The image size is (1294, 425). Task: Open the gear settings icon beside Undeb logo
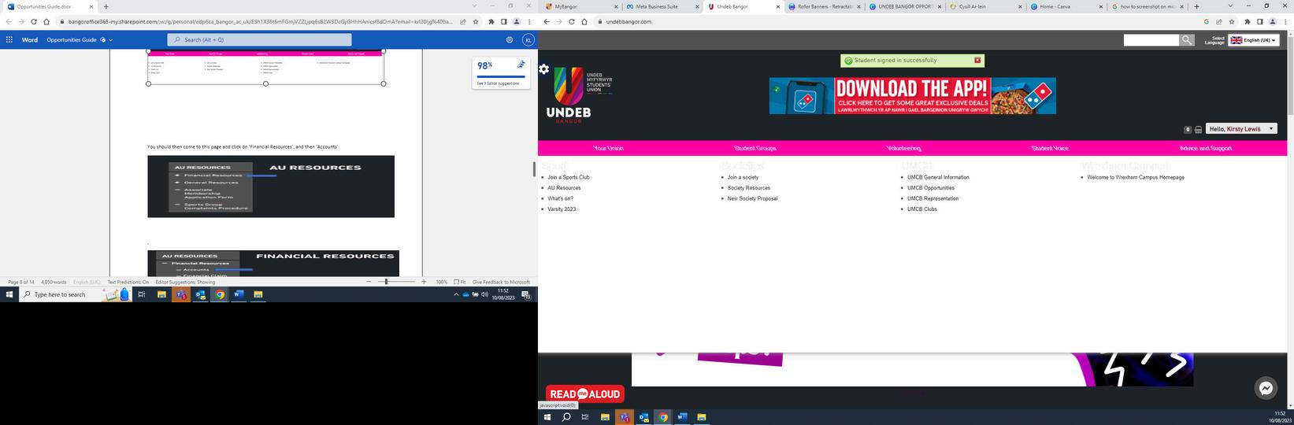(543, 69)
